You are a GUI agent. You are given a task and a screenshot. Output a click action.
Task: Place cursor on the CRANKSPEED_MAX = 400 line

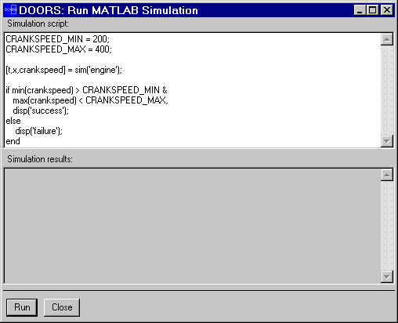(x=59, y=49)
